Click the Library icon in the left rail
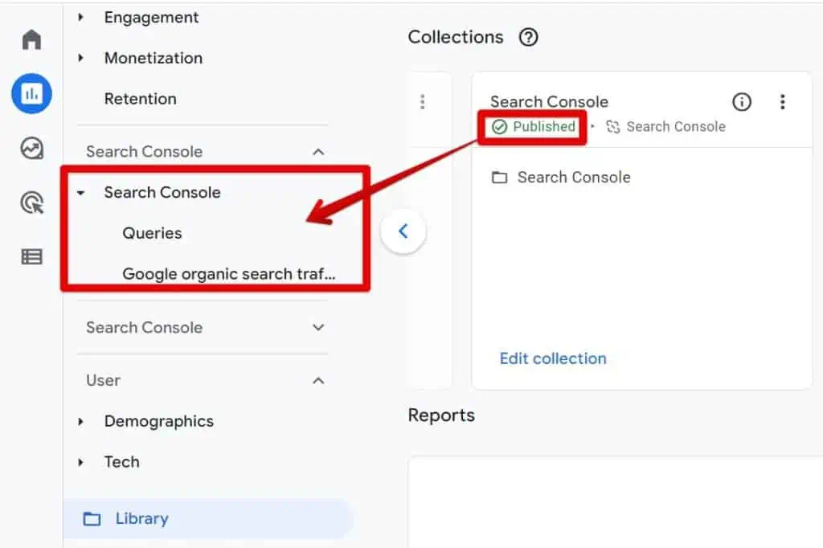Viewport: 823px width, 548px height. pos(31,256)
